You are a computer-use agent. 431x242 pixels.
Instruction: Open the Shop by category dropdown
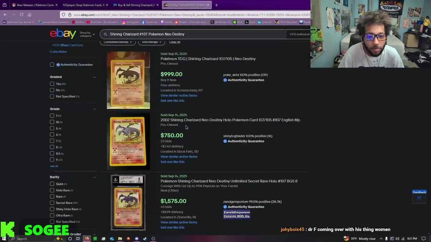point(87,34)
